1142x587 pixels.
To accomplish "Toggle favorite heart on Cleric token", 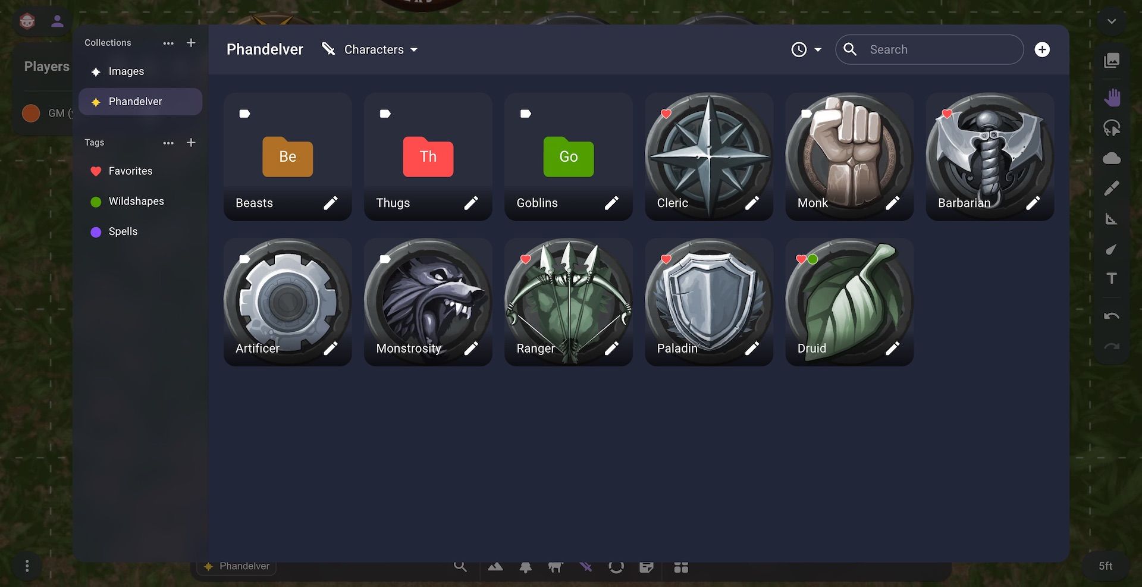I will [666, 114].
